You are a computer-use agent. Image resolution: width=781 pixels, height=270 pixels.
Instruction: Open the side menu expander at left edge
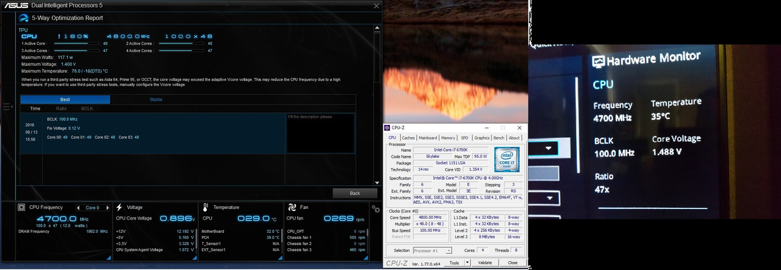[7, 107]
